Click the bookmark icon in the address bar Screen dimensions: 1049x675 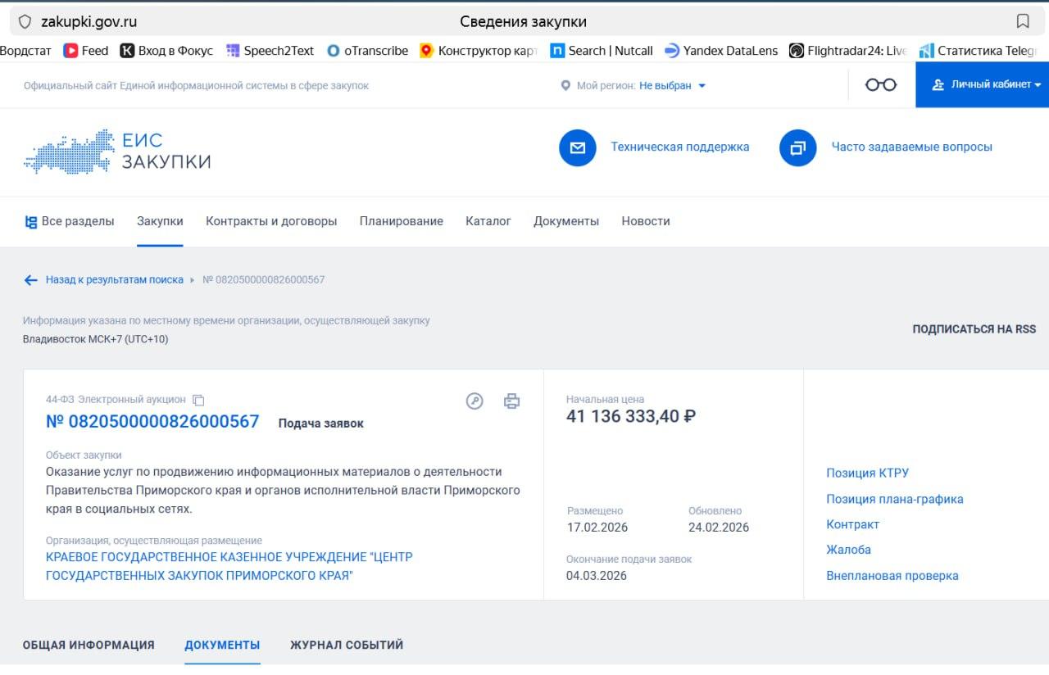pos(1023,21)
